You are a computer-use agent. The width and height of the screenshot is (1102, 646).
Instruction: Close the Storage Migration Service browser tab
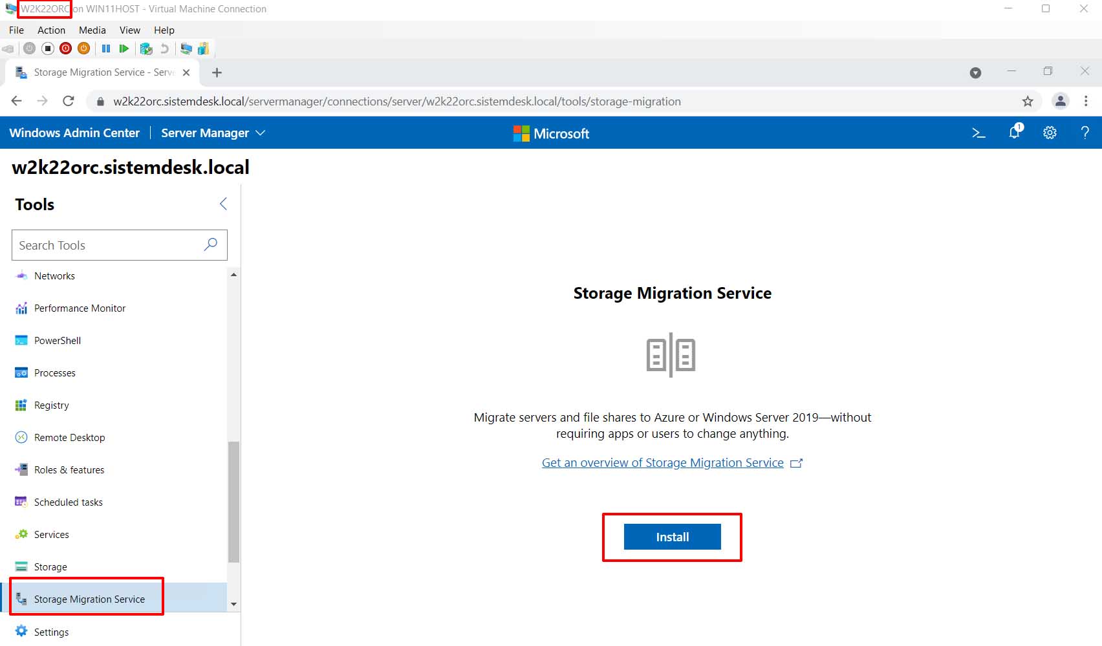pyautogui.click(x=186, y=72)
